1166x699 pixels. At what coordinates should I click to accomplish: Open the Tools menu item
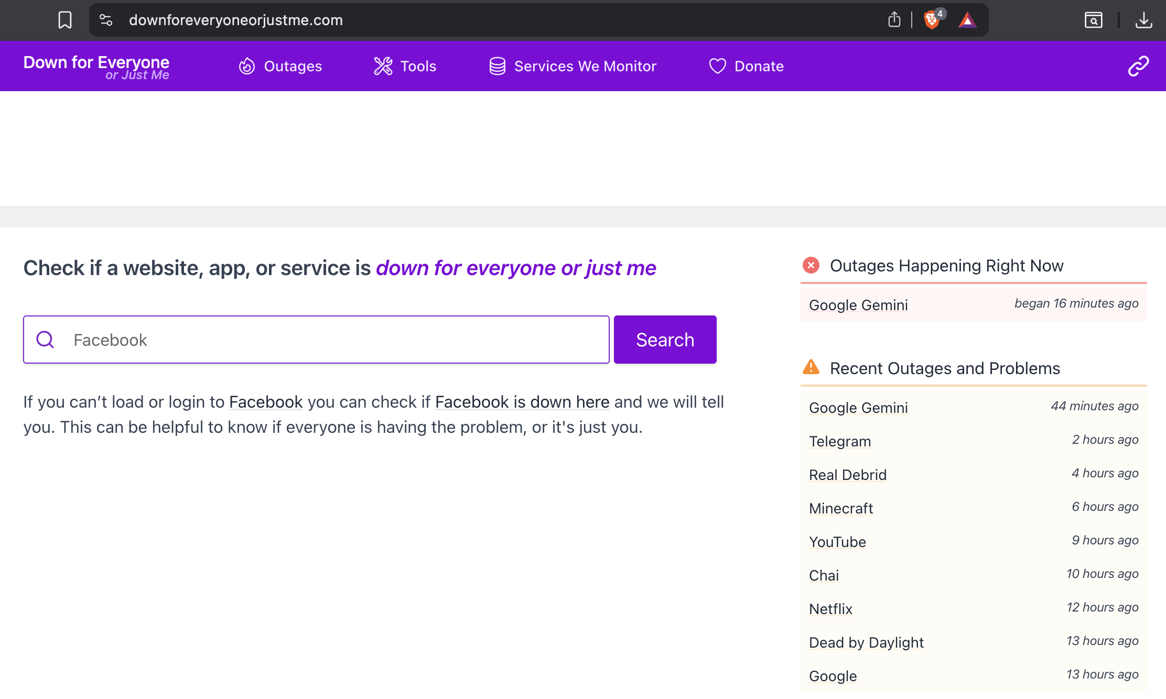pyautogui.click(x=405, y=66)
